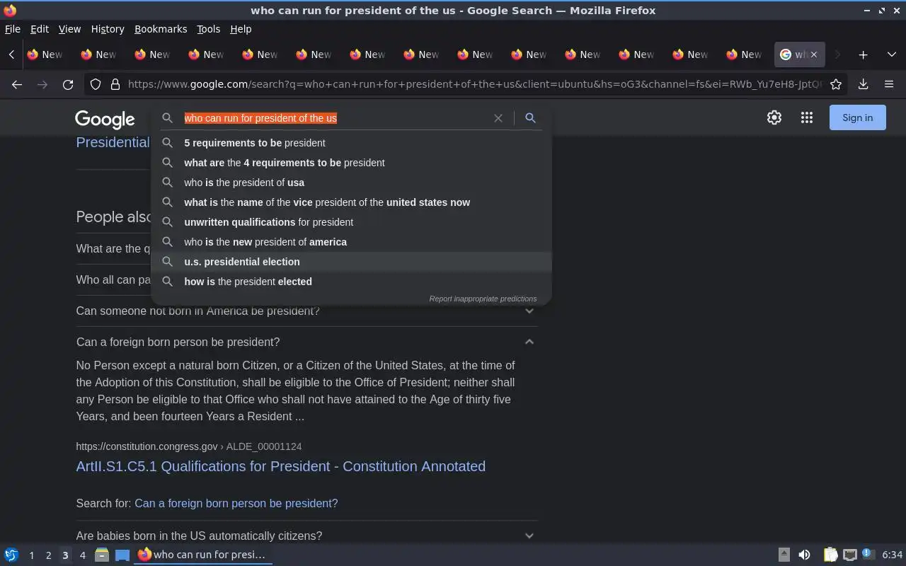This screenshot has width=906, height=566.
Task: Open the Google apps grid
Action: tap(807, 118)
